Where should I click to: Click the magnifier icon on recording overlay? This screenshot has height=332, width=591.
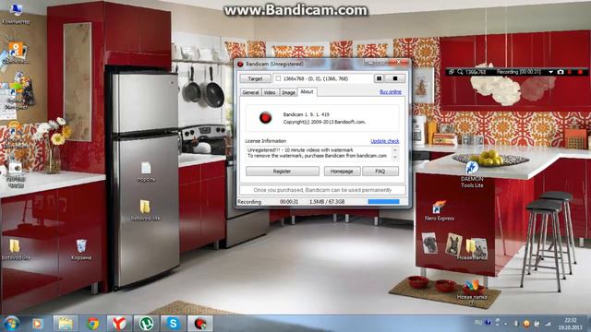click(x=460, y=72)
